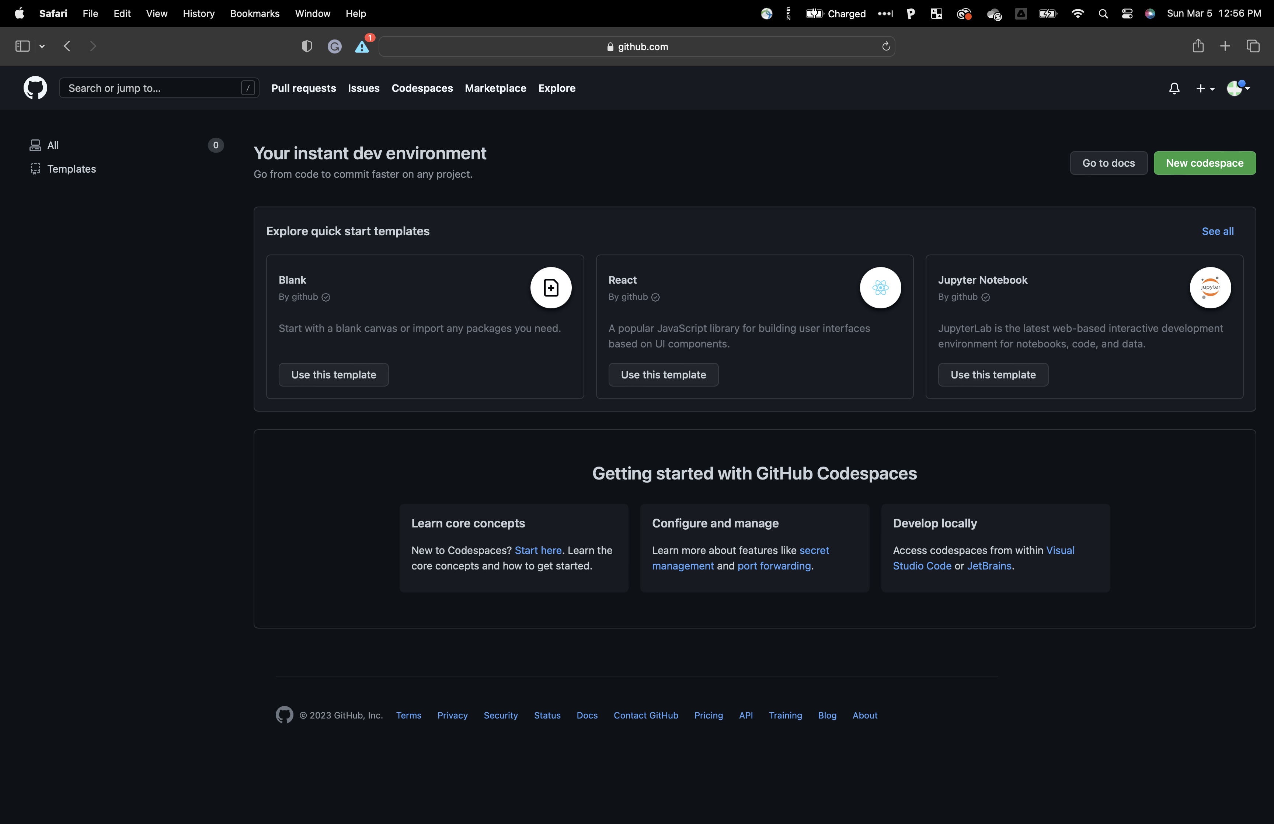This screenshot has width=1274, height=824.
Task: Click the Start here link
Action: [538, 550]
